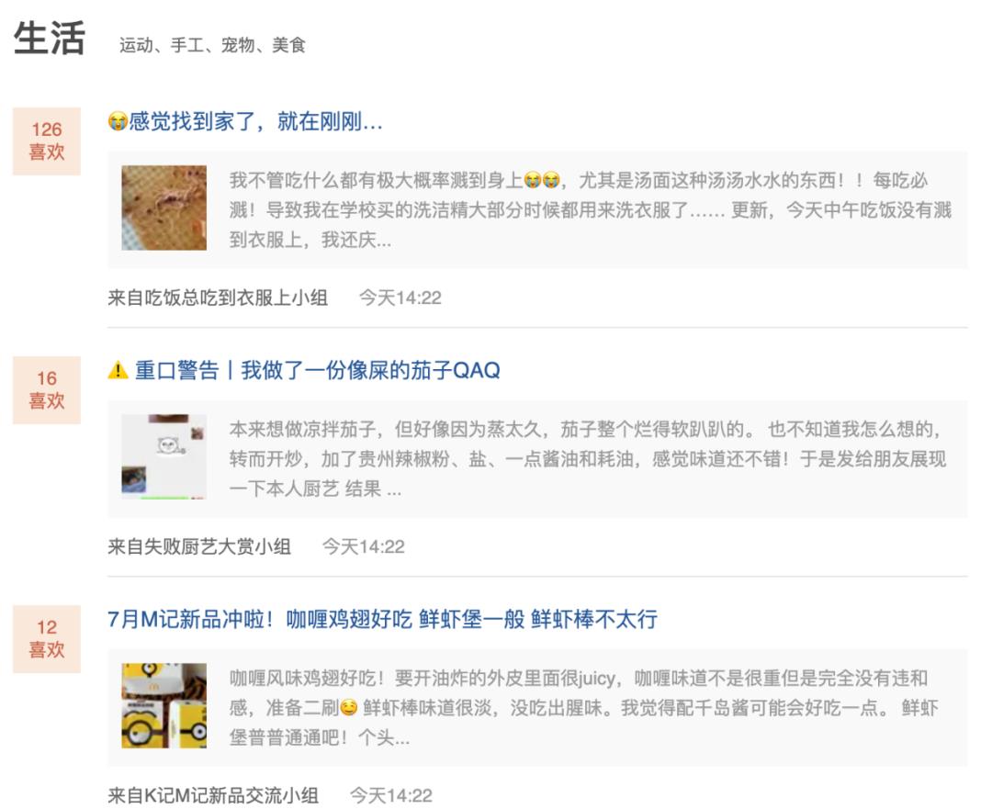This screenshot has width=992, height=809.
Task: Open the post about 7月M记新品冲啦
Action: pos(383,619)
